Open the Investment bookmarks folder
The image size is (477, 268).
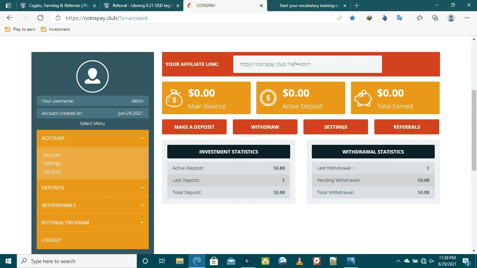(56, 29)
